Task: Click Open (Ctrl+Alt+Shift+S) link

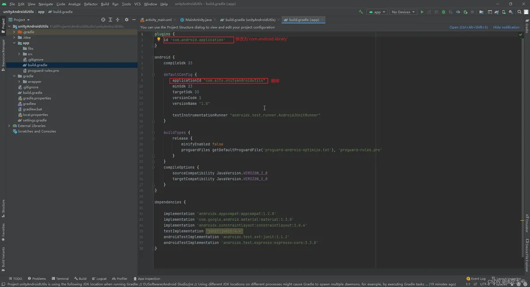Action: [x=469, y=27]
